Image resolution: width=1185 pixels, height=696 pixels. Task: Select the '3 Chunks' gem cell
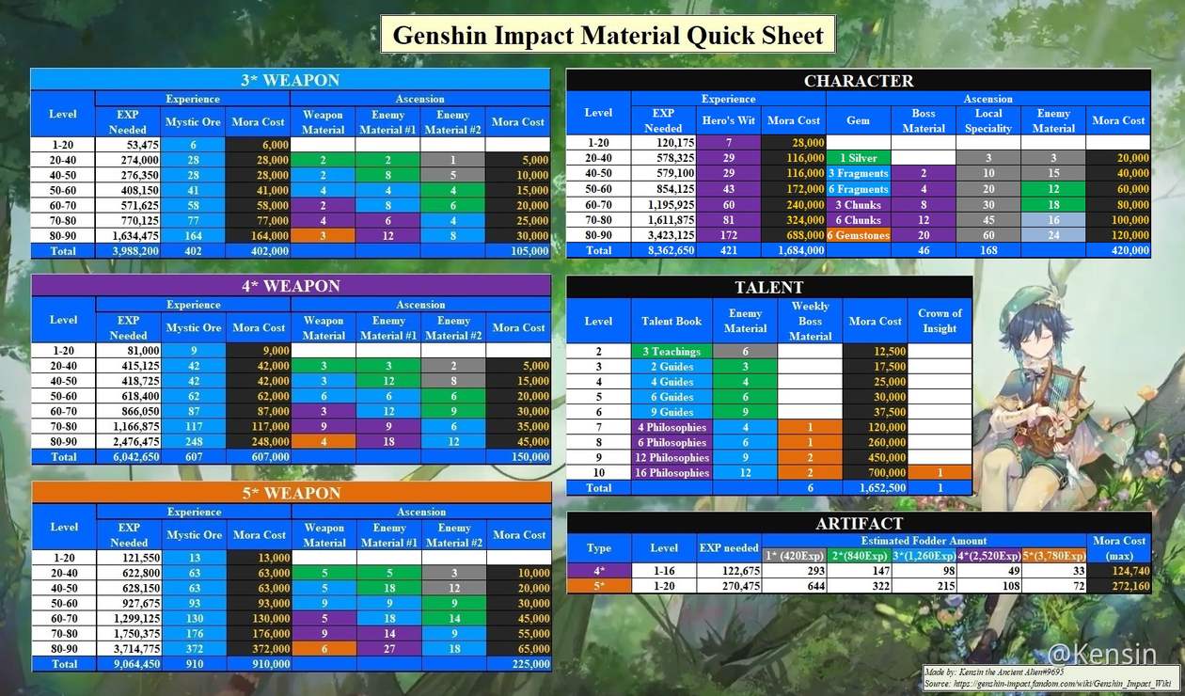859,204
